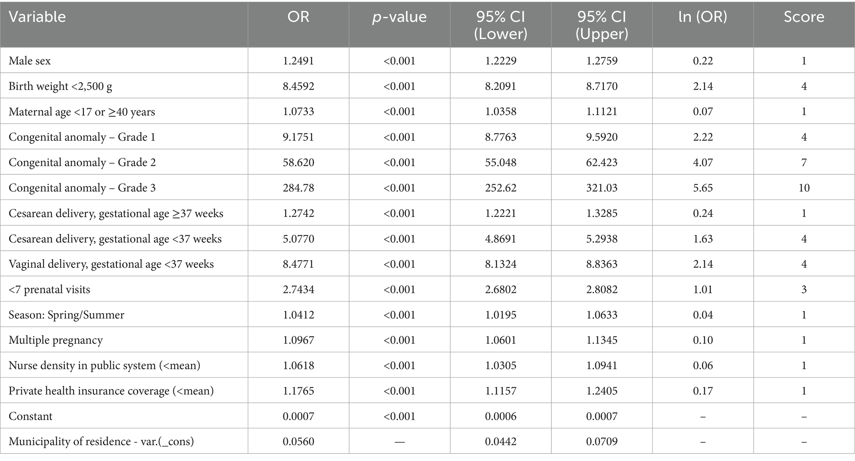This screenshot has height=461, width=855.
Task: Click the 95% CI (Upper) header
Action: pyautogui.click(x=601, y=25)
